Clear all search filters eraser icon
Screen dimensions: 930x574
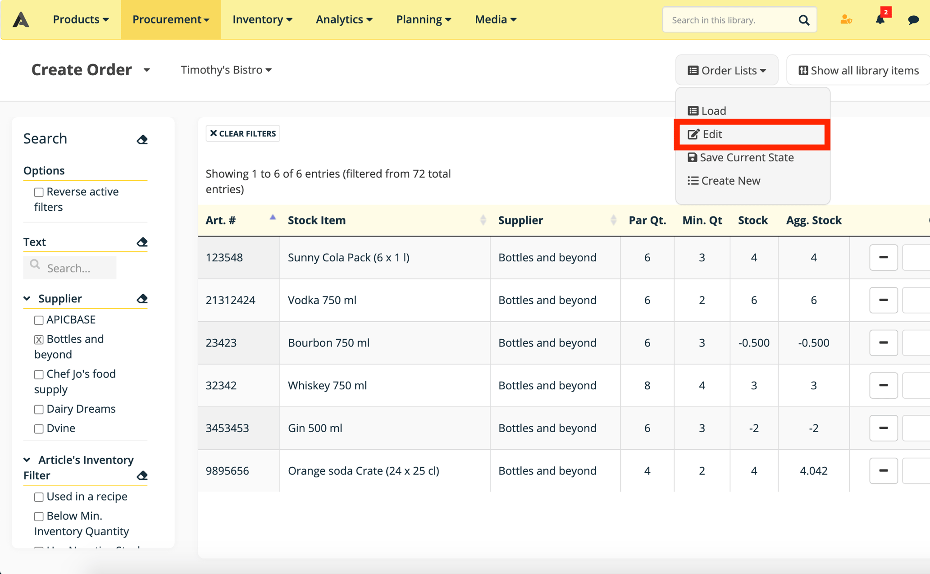tap(142, 139)
